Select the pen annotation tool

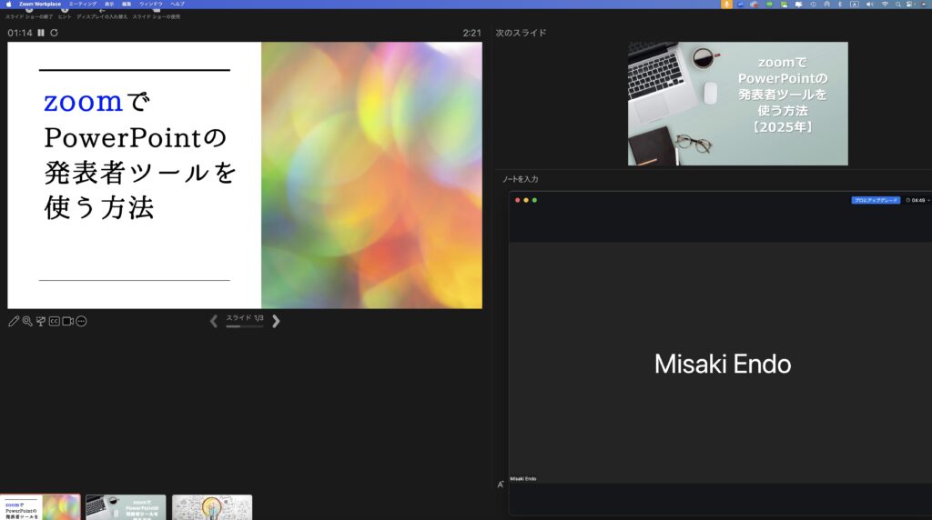click(x=14, y=321)
